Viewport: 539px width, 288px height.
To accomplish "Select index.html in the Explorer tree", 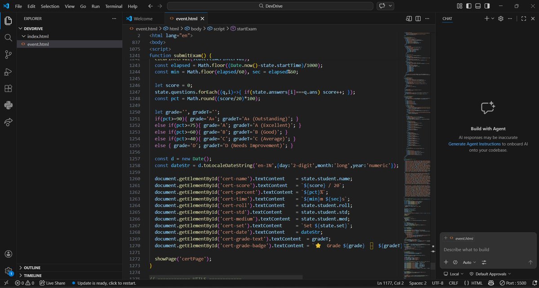I will coord(69,36).
